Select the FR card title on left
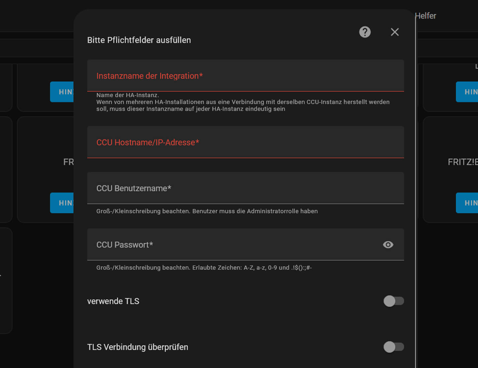 coord(68,162)
